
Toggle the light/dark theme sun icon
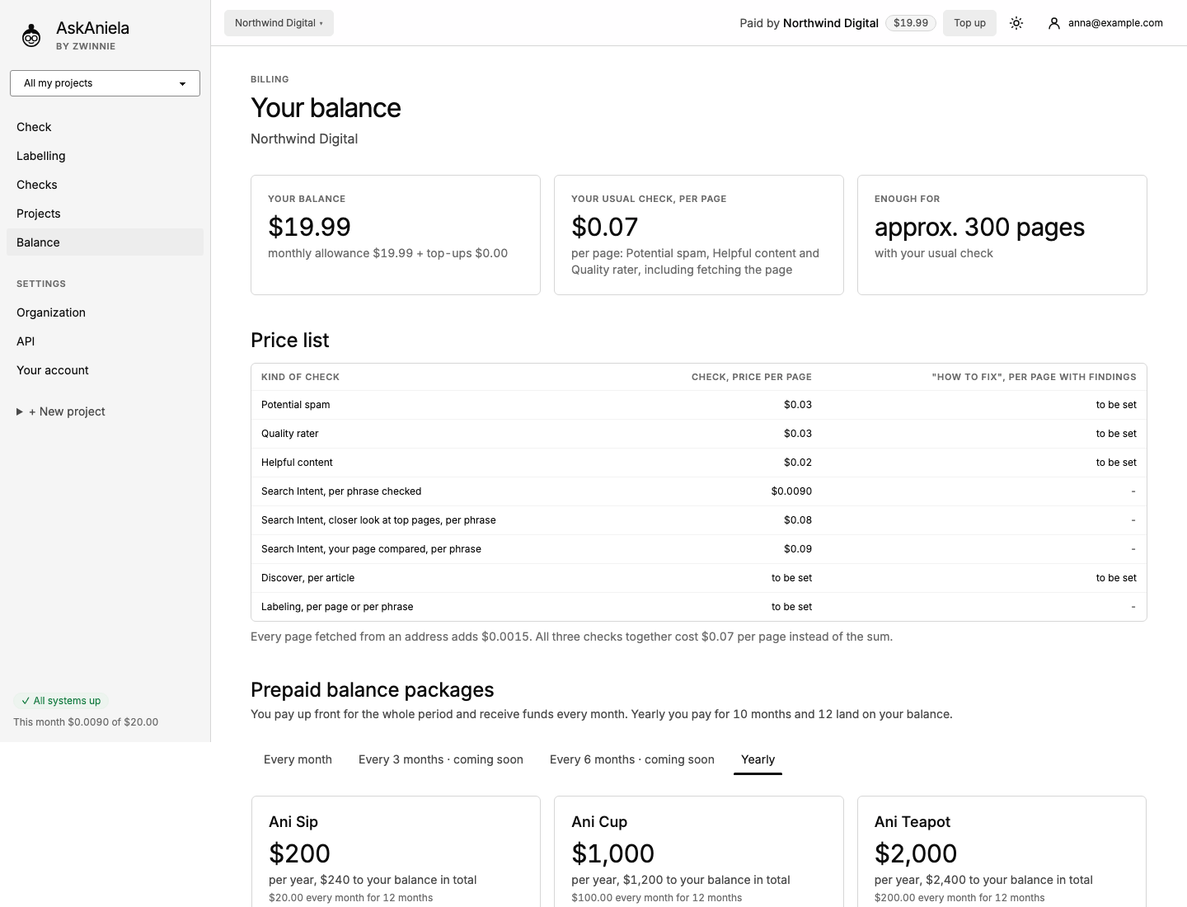pyautogui.click(x=1016, y=23)
